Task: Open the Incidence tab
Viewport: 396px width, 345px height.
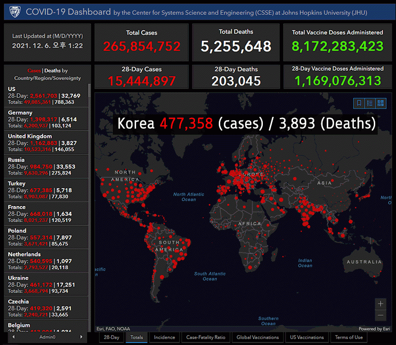Action: [164, 338]
